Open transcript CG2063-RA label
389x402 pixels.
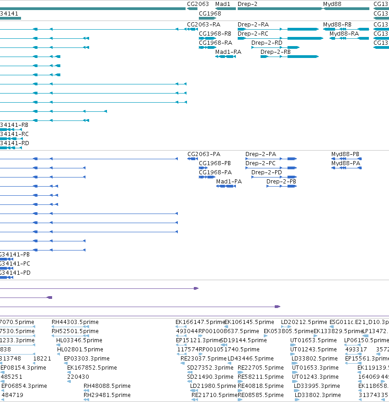(203, 25)
